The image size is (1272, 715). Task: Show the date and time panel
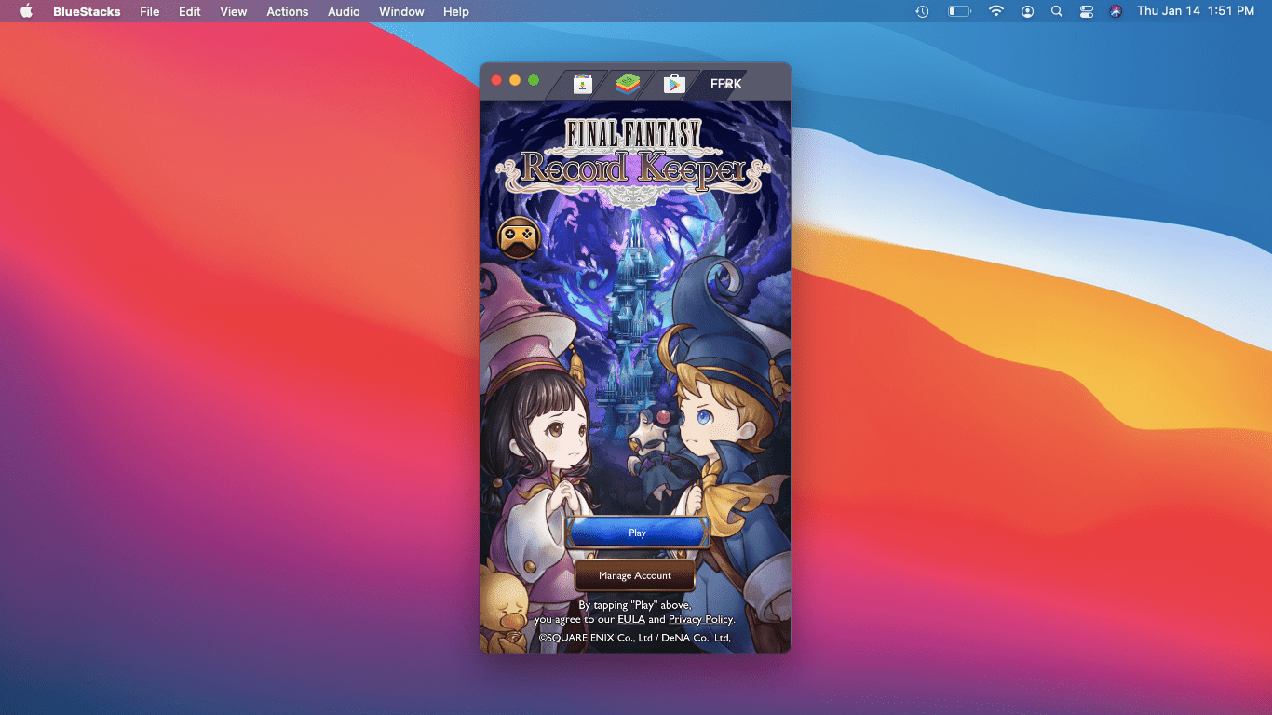(x=1196, y=11)
